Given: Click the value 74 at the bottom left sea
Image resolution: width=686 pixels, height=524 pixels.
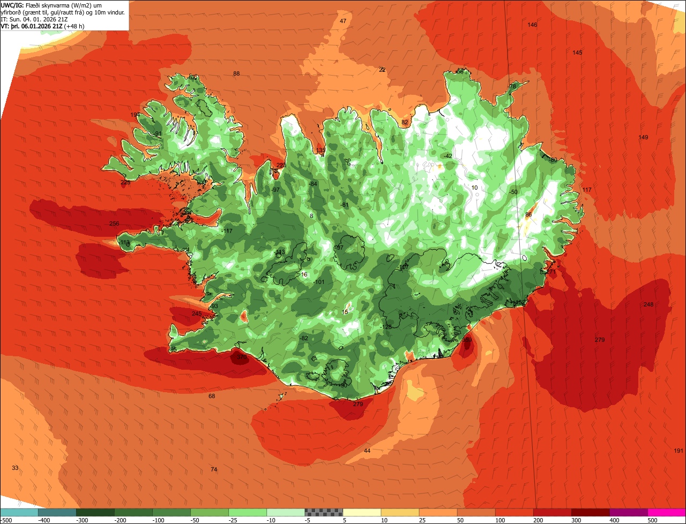Looking at the screenshot, I should pyautogui.click(x=214, y=469).
